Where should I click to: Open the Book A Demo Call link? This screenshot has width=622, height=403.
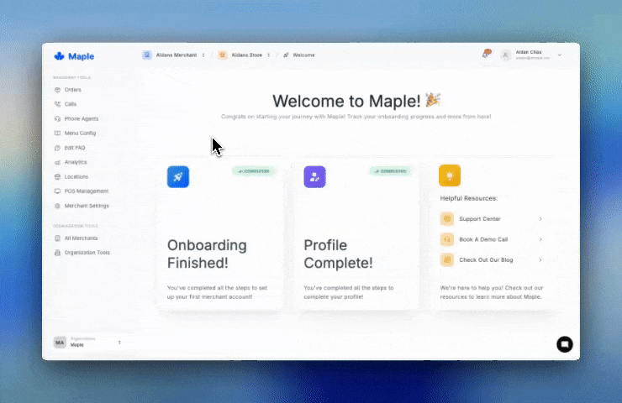click(x=483, y=239)
